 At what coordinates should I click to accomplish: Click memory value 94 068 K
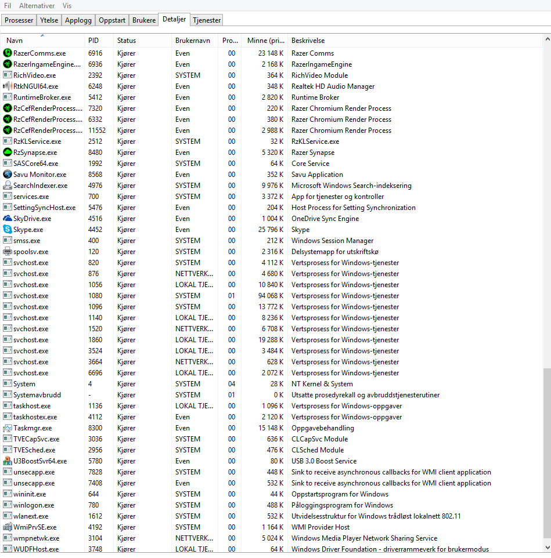(x=271, y=296)
